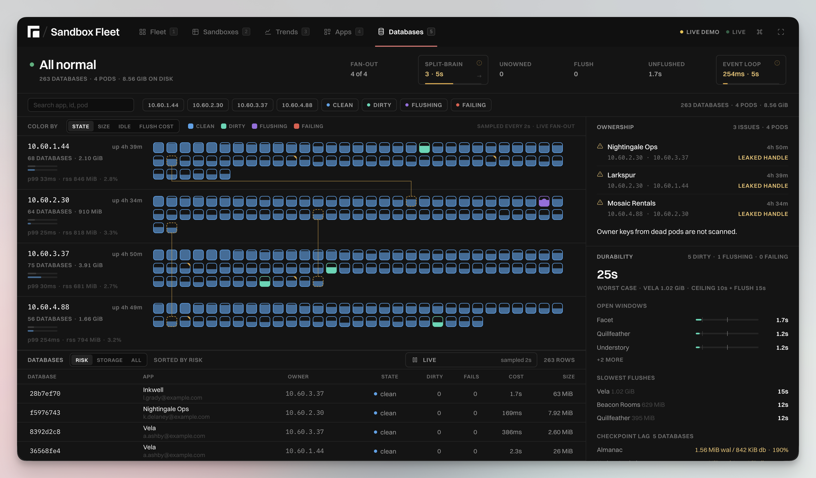
Task: Click the Split-Brain info icon
Action: pyautogui.click(x=479, y=63)
